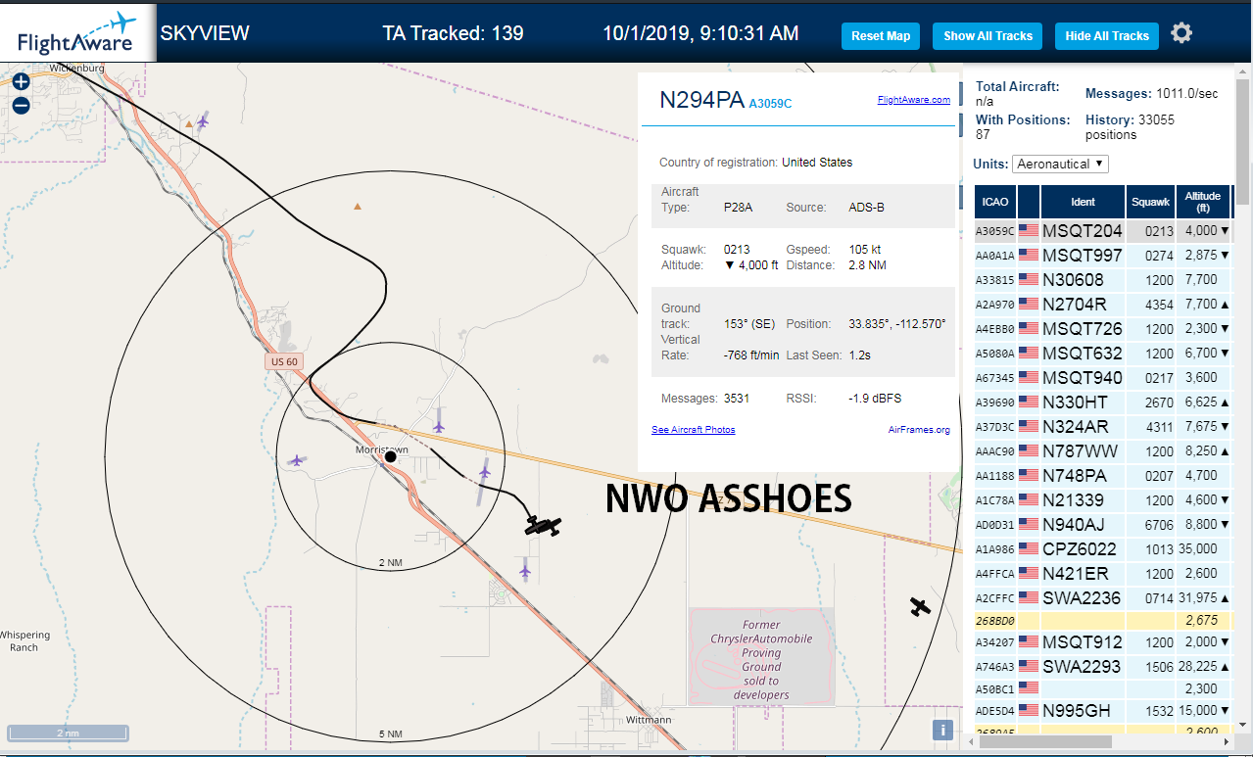Screen dimensions: 1253x757
Task: Click the orange triangle marker on map
Action: point(357,206)
